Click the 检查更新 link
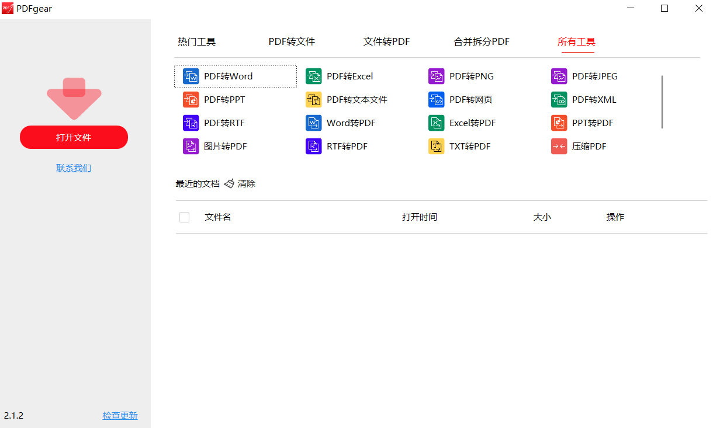The height and width of the screenshot is (428, 713). [x=120, y=416]
